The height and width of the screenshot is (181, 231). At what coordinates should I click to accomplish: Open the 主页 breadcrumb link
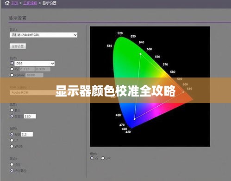pos(14,3)
